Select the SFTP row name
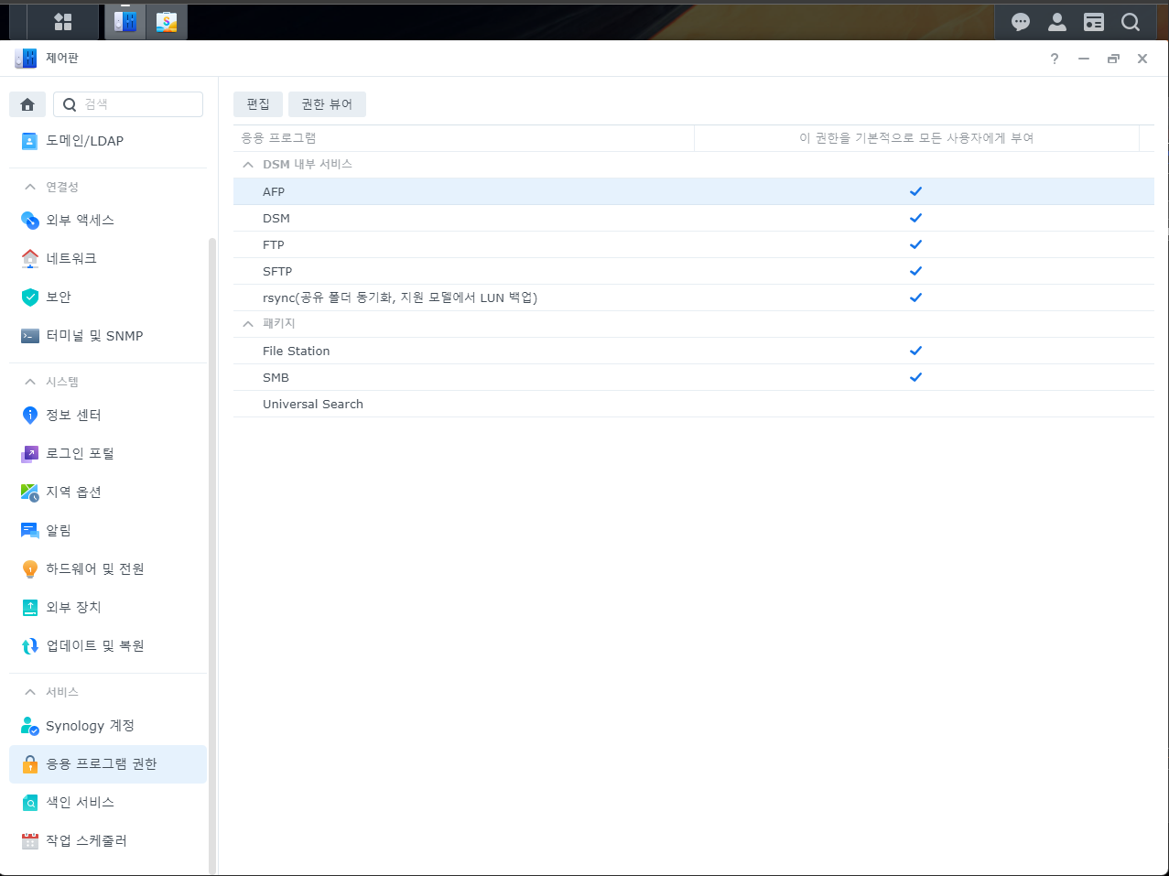 (x=277, y=271)
